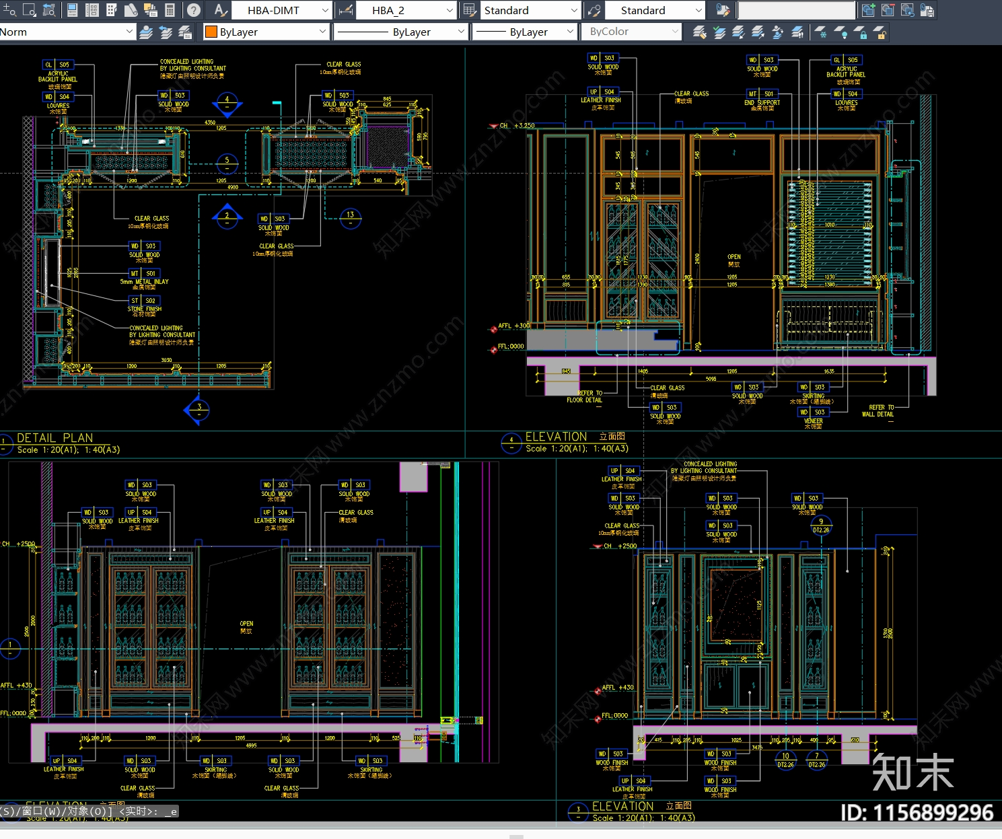Open the ByLayer lineweight dropdown

[x=525, y=32]
